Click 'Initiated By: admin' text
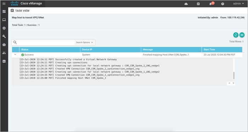 coord(208,18)
